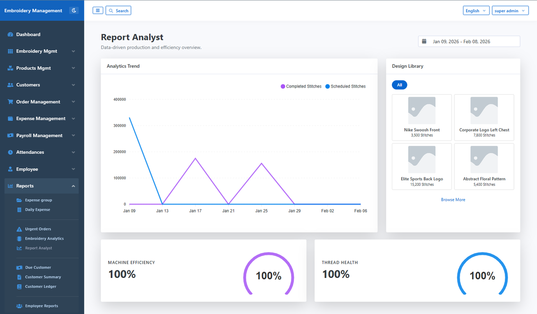537x314 pixels.
Task: Click the Products Mgmt boxes icon
Action: tap(10, 68)
